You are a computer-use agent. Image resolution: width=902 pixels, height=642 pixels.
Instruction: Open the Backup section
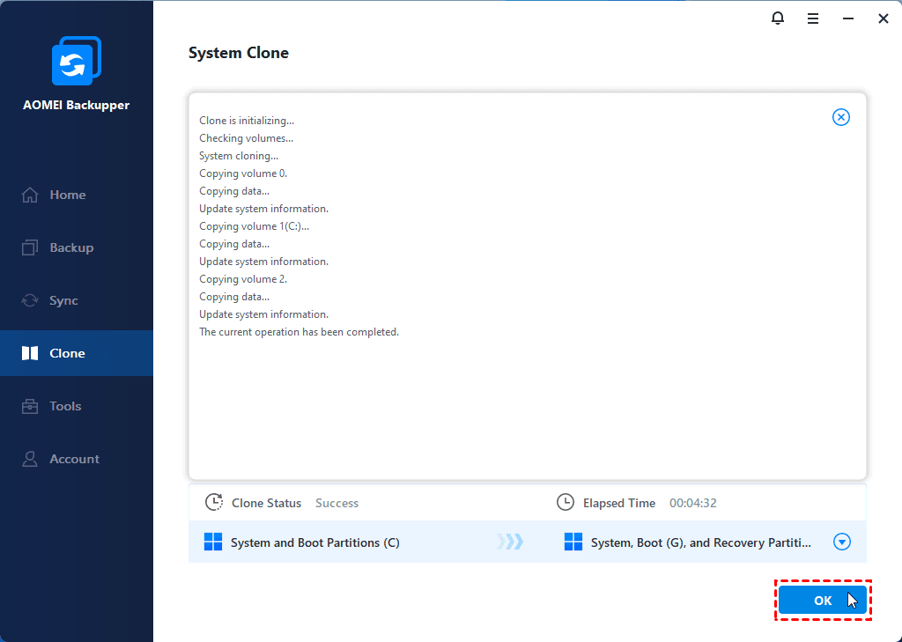(77, 248)
